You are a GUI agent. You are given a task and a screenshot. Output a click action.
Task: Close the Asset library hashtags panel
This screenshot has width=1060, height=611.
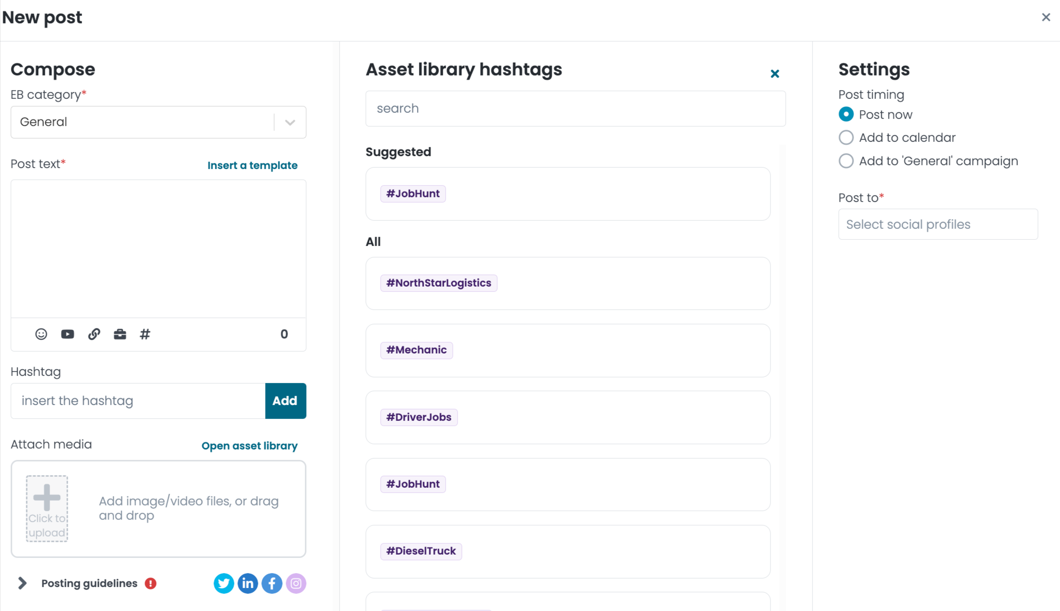click(775, 74)
